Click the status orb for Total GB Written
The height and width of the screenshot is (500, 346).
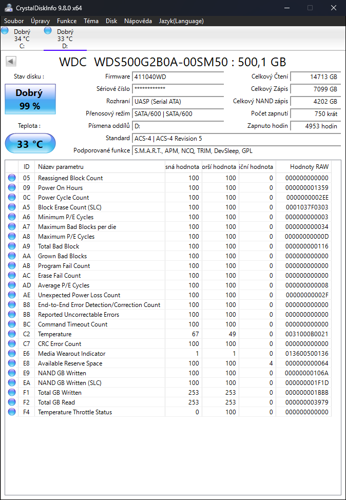point(12,392)
